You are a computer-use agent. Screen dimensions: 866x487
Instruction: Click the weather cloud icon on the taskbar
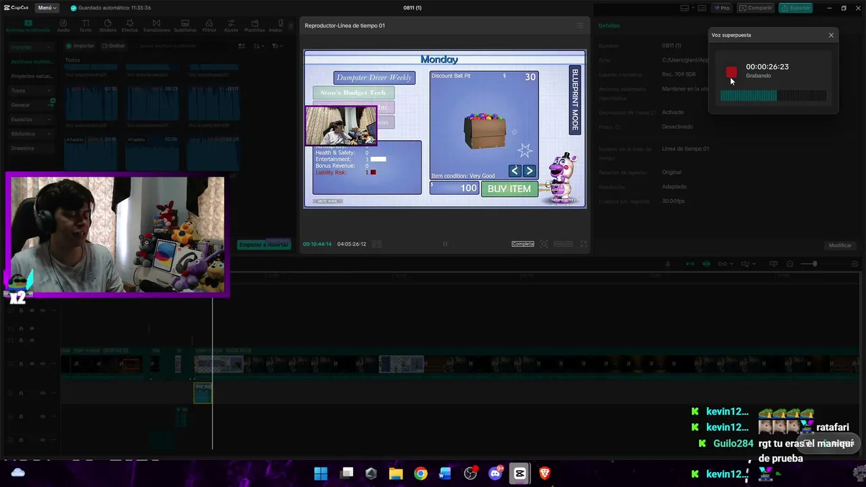(x=18, y=472)
